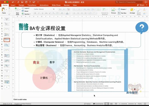Toggle Italic formatting
The width and height of the screenshot is (149, 106).
tap(39, 13)
